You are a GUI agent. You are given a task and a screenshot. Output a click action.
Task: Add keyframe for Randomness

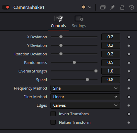[x=129, y=63]
